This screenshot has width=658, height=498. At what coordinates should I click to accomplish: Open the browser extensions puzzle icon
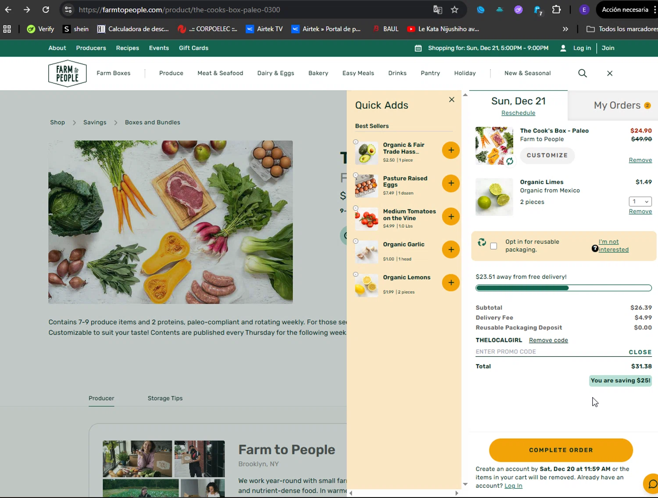556,10
